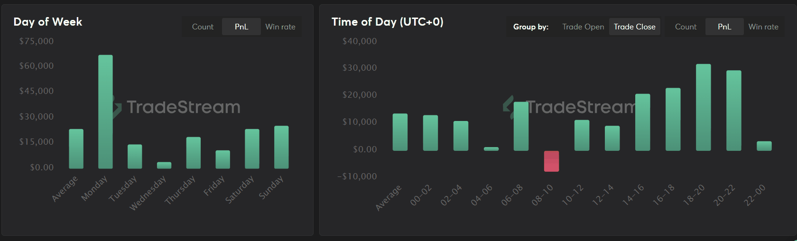Switch Day of Week chart to Count
The height and width of the screenshot is (241, 797).
tap(203, 27)
